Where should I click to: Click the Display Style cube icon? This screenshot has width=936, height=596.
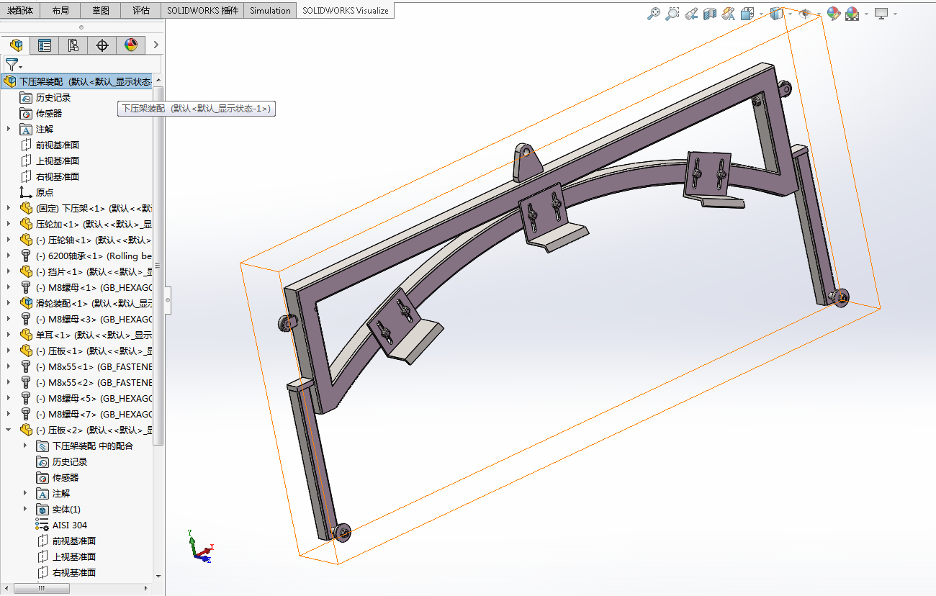[776, 13]
